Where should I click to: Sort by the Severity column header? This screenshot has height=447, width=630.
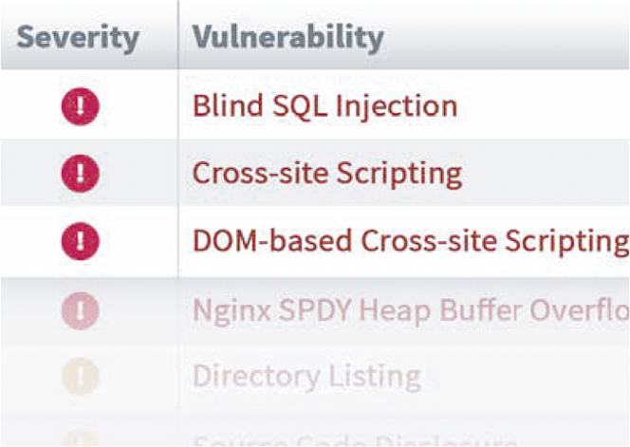click(x=78, y=37)
